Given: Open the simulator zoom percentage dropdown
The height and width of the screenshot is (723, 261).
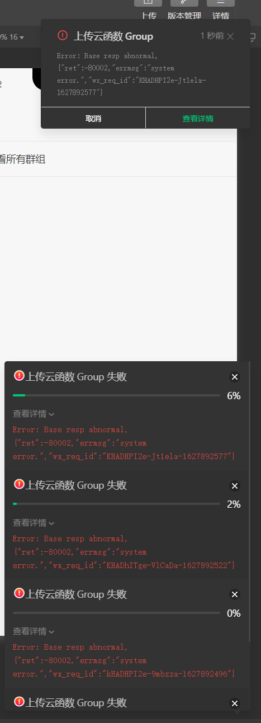Looking at the screenshot, I should pyautogui.click(x=12, y=37).
